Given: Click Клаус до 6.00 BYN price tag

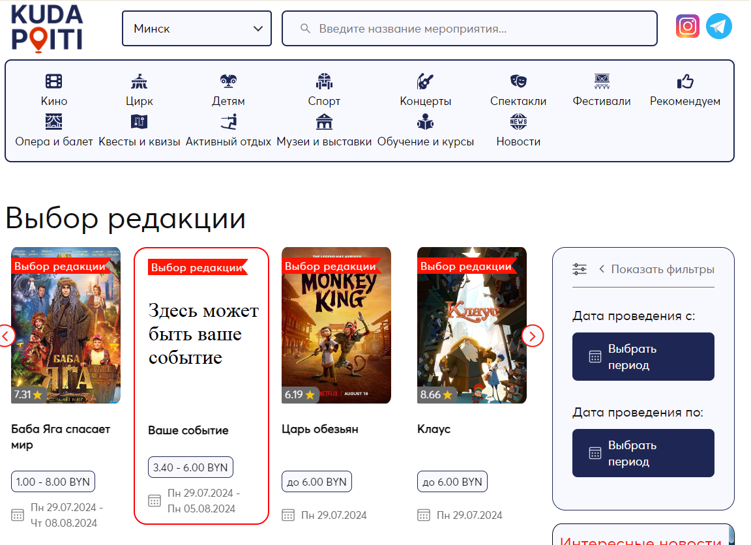Looking at the screenshot, I should tap(452, 482).
